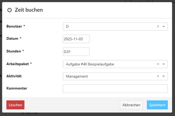Clear the Aktivität Management selection
The height and width of the screenshot is (116, 175).
(158, 76)
